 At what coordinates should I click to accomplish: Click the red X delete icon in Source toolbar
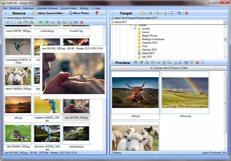(x=82, y=22)
